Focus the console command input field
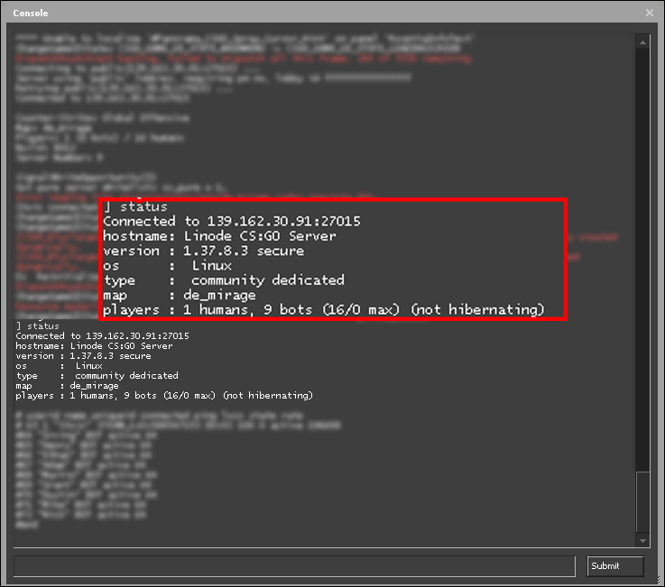This screenshot has height=587, width=665. coord(294,565)
